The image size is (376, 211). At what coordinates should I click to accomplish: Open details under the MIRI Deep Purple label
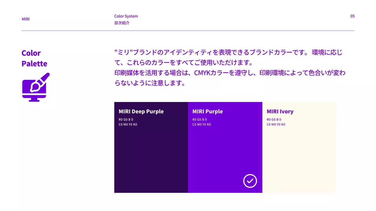pos(141,112)
